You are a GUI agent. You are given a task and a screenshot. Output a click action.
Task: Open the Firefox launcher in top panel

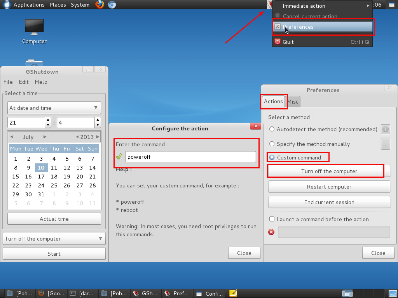point(99,5)
